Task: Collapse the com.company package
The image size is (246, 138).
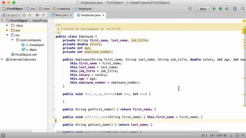Action: (12, 40)
